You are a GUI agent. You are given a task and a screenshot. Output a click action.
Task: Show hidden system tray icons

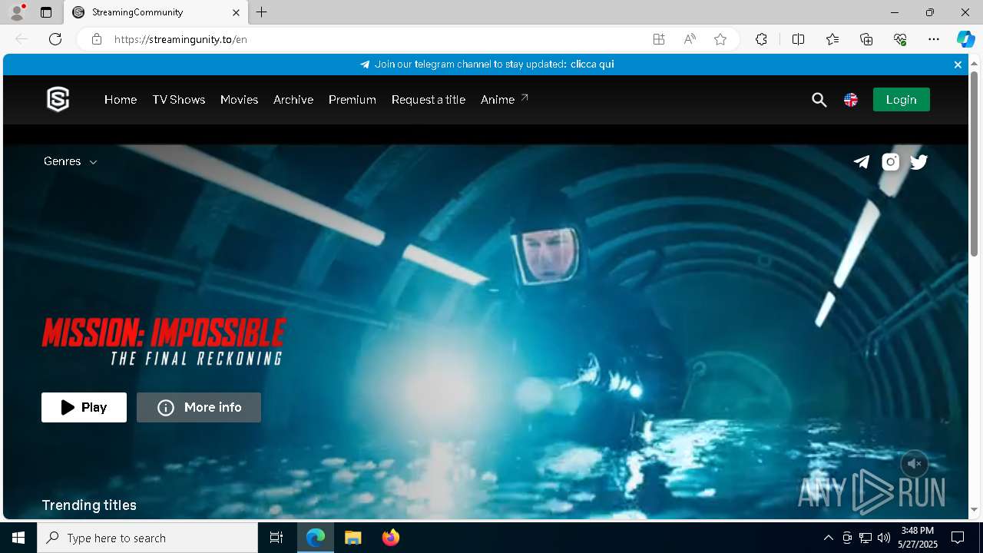(x=828, y=538)
